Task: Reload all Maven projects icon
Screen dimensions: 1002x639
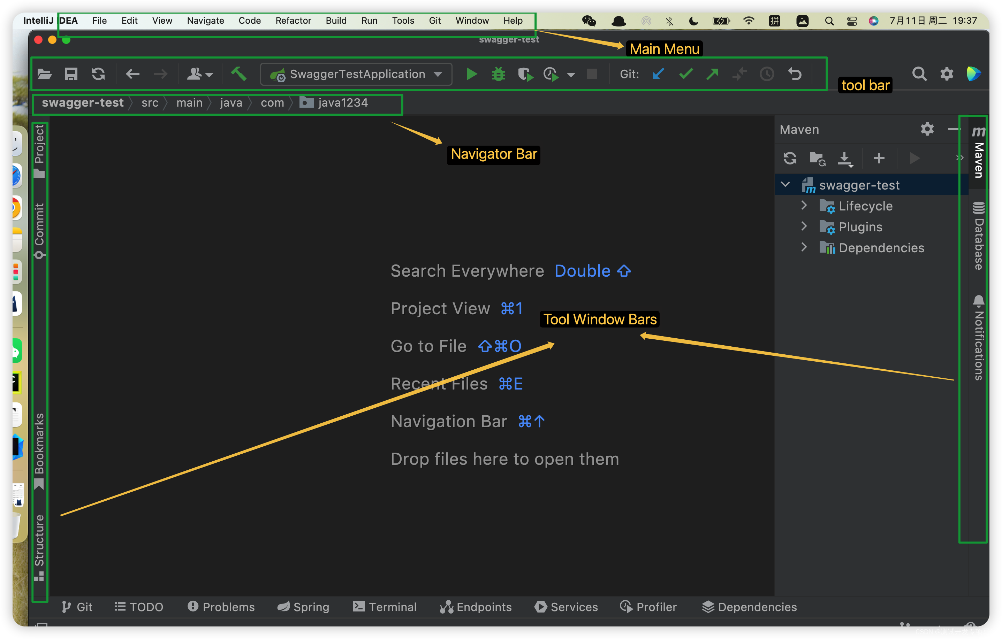Action: [x=790, y=159]
